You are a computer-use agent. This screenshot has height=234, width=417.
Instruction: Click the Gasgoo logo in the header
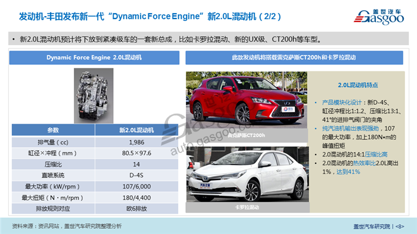pyautogui.click(x=379, y=17)
